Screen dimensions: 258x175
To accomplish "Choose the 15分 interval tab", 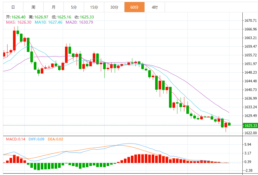I will (x=94, y=7).
